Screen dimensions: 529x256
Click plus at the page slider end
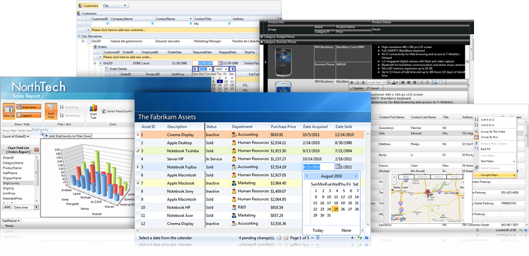pyautogui.click(x=353, y=238)
